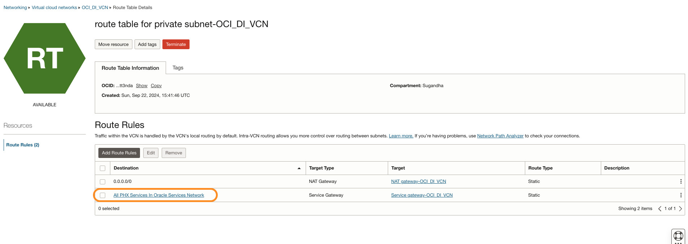Open Learn more link
The height and width of the screenshot is (244, 688).
click(x=401, y=136)
